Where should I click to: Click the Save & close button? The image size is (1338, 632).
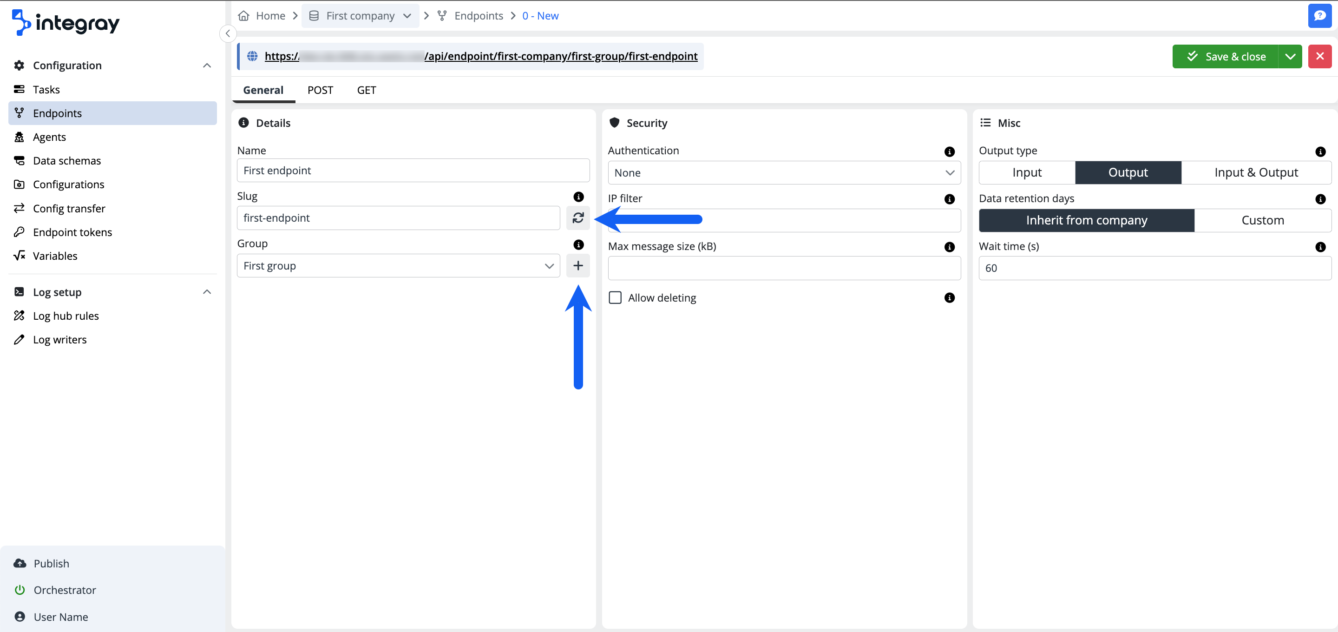1226,56
